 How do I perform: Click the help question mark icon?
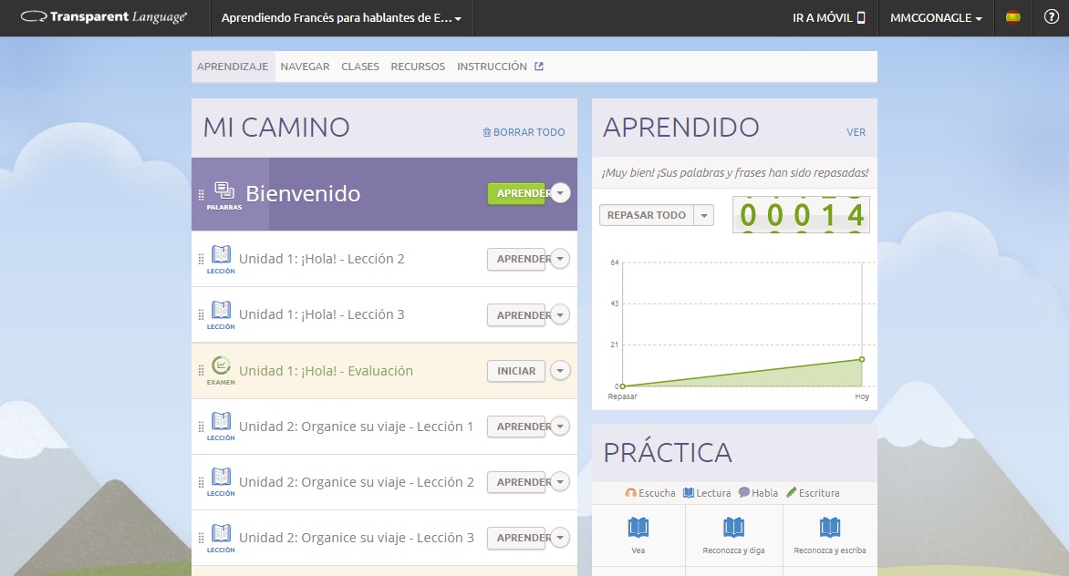pyautogui.click(x=1052, y=16)
